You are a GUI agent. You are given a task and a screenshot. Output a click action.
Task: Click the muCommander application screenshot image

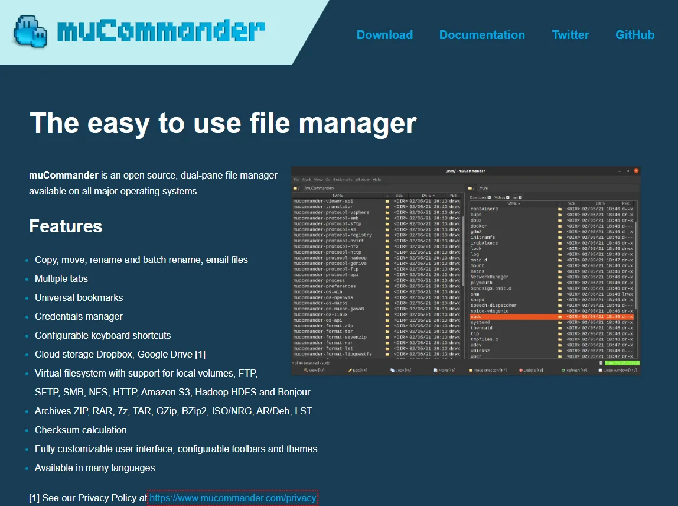click(x=466, y=271)
